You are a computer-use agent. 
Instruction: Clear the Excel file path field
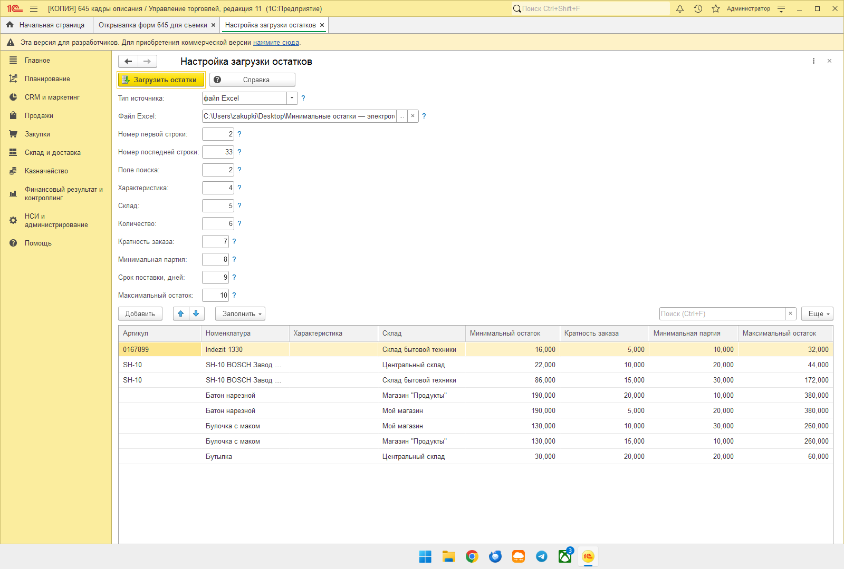pyautogui.click(x=413, y=116)
